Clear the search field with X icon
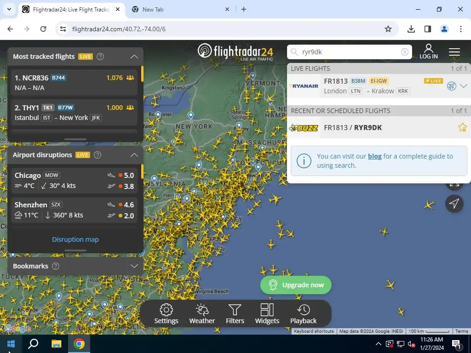The height and width of the screenshot is (353, 471). tap(405, 52)
